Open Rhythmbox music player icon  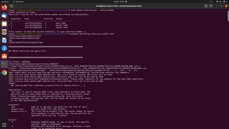click(4, 32)
